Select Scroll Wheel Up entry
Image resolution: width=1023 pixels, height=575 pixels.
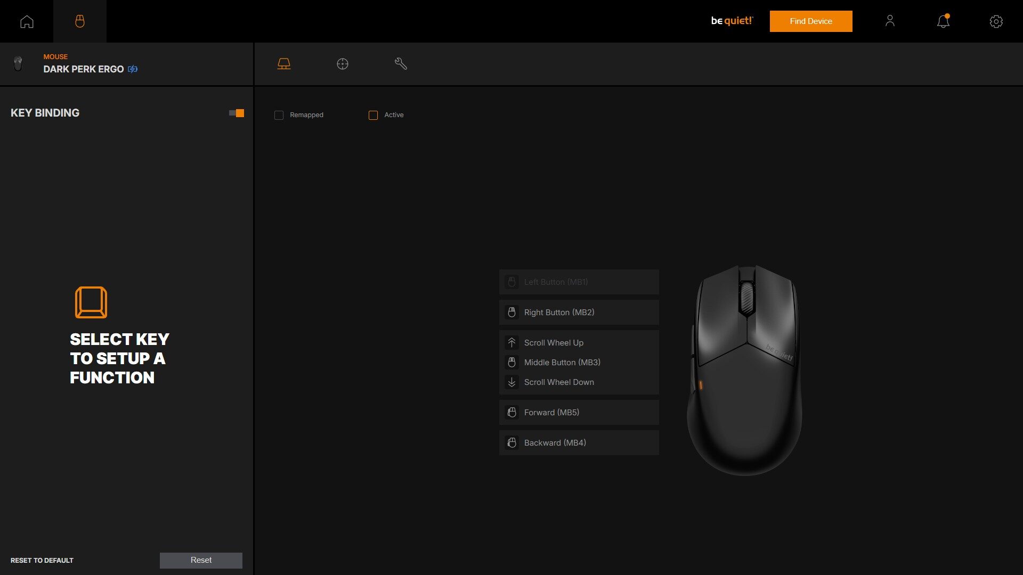(x=579, y=342)
